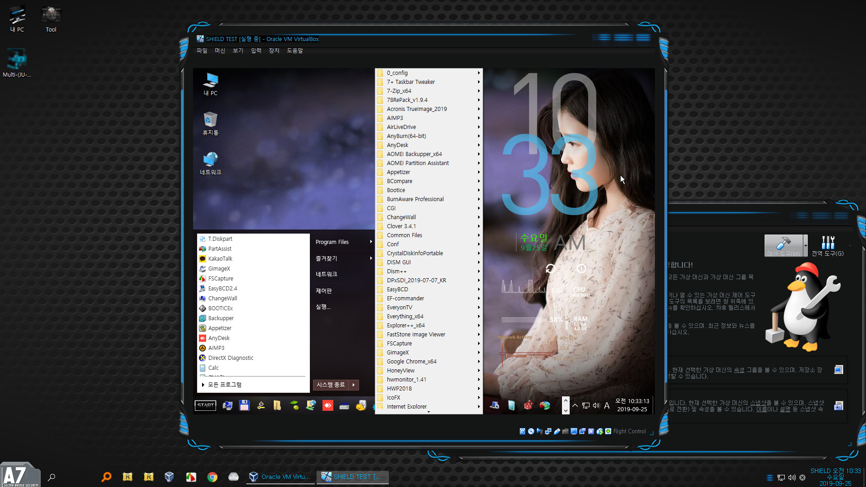Viewport: 866px width, 487px height.
Task: Launch KakaoTalk from start menu
Action: point(220,259)
